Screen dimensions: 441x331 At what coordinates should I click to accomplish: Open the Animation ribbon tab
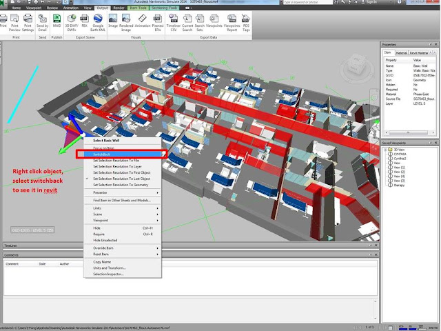[x=71, y=8]
